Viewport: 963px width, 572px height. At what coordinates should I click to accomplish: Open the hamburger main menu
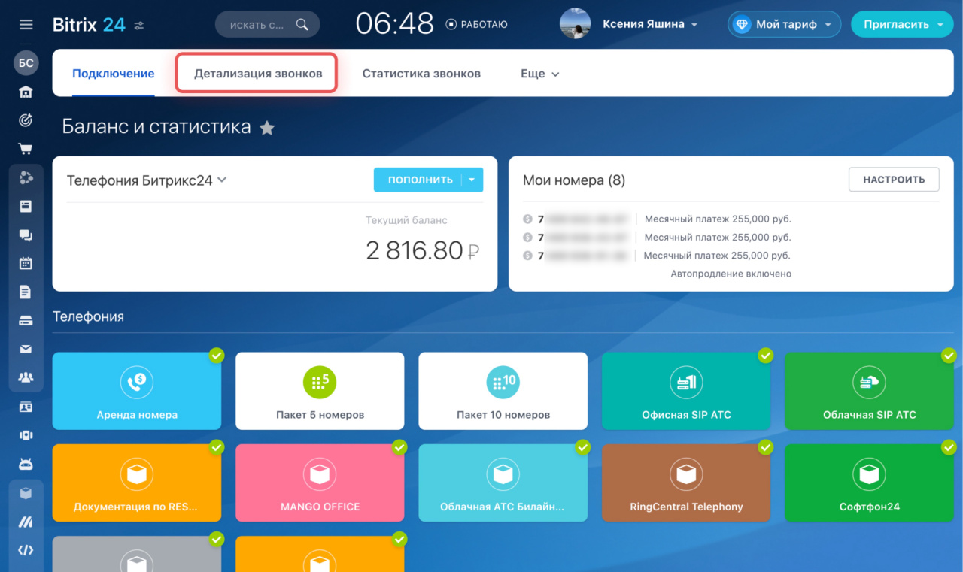[26, 24]
